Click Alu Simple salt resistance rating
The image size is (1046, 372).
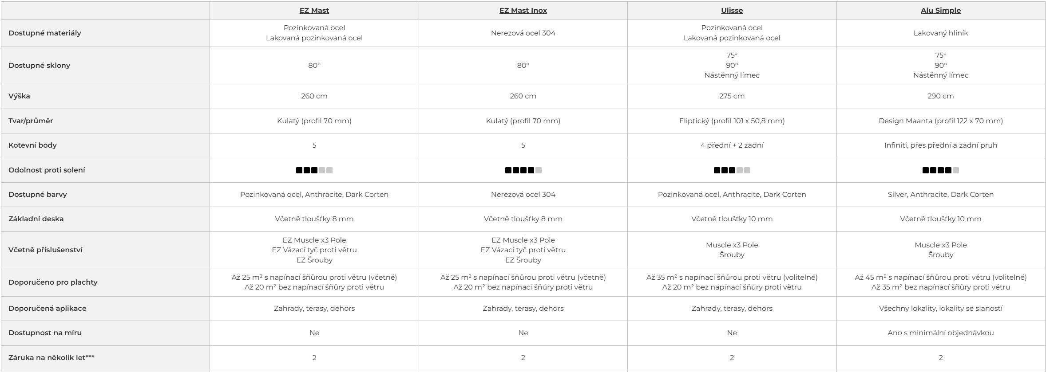(x=941, y=170)
